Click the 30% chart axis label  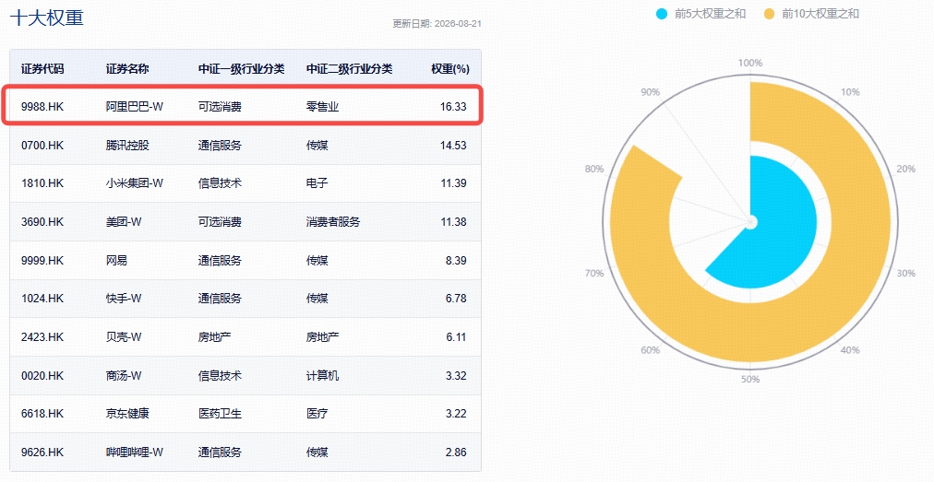906,273
